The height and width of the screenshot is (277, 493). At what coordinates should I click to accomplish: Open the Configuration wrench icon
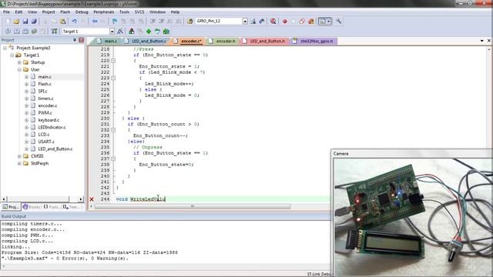click(x=338, y=22)
